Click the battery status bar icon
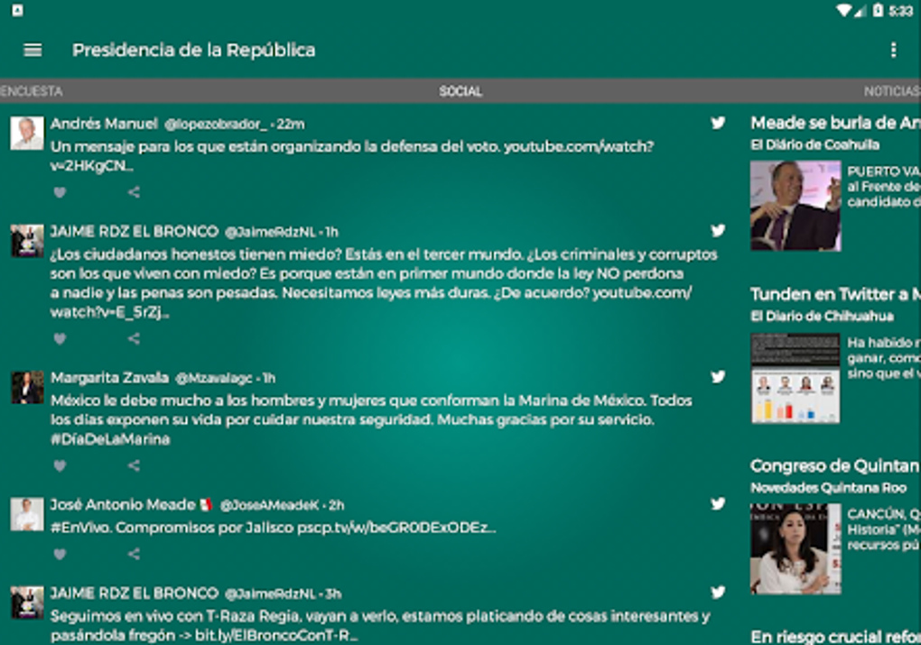Image resolution: width=921 pixels, height=645 pixels. coord(878,11)
